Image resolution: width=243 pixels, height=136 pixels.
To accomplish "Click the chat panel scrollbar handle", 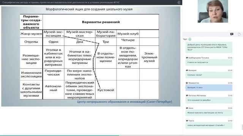I will (x=242, y=127).
